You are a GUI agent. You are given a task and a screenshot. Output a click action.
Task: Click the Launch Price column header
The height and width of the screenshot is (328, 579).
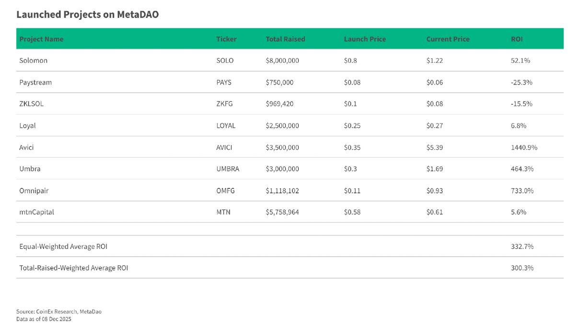365,39
